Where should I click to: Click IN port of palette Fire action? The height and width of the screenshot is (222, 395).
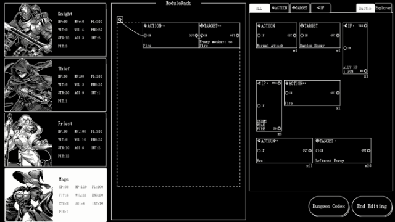tap(286, 93)
